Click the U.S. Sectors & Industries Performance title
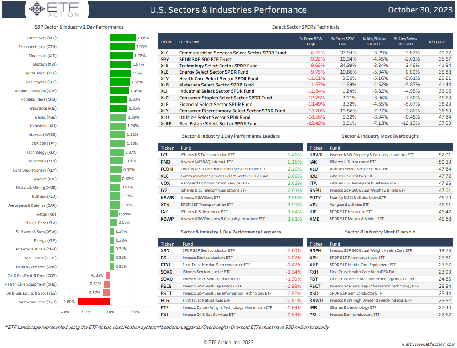 click(228, 10)
